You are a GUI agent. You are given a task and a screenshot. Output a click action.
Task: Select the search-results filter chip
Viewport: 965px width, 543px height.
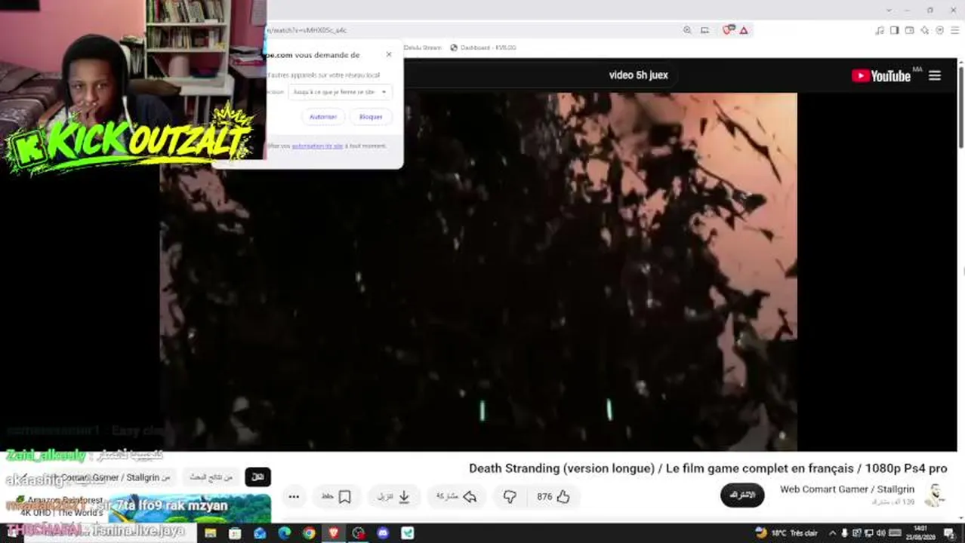point(211,477)
